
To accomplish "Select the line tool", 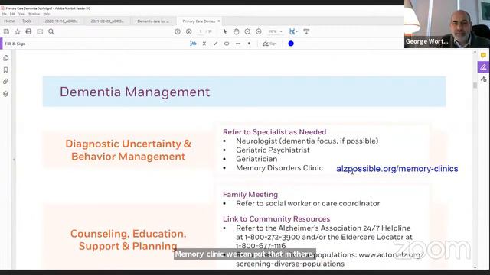I will [238, 44].
